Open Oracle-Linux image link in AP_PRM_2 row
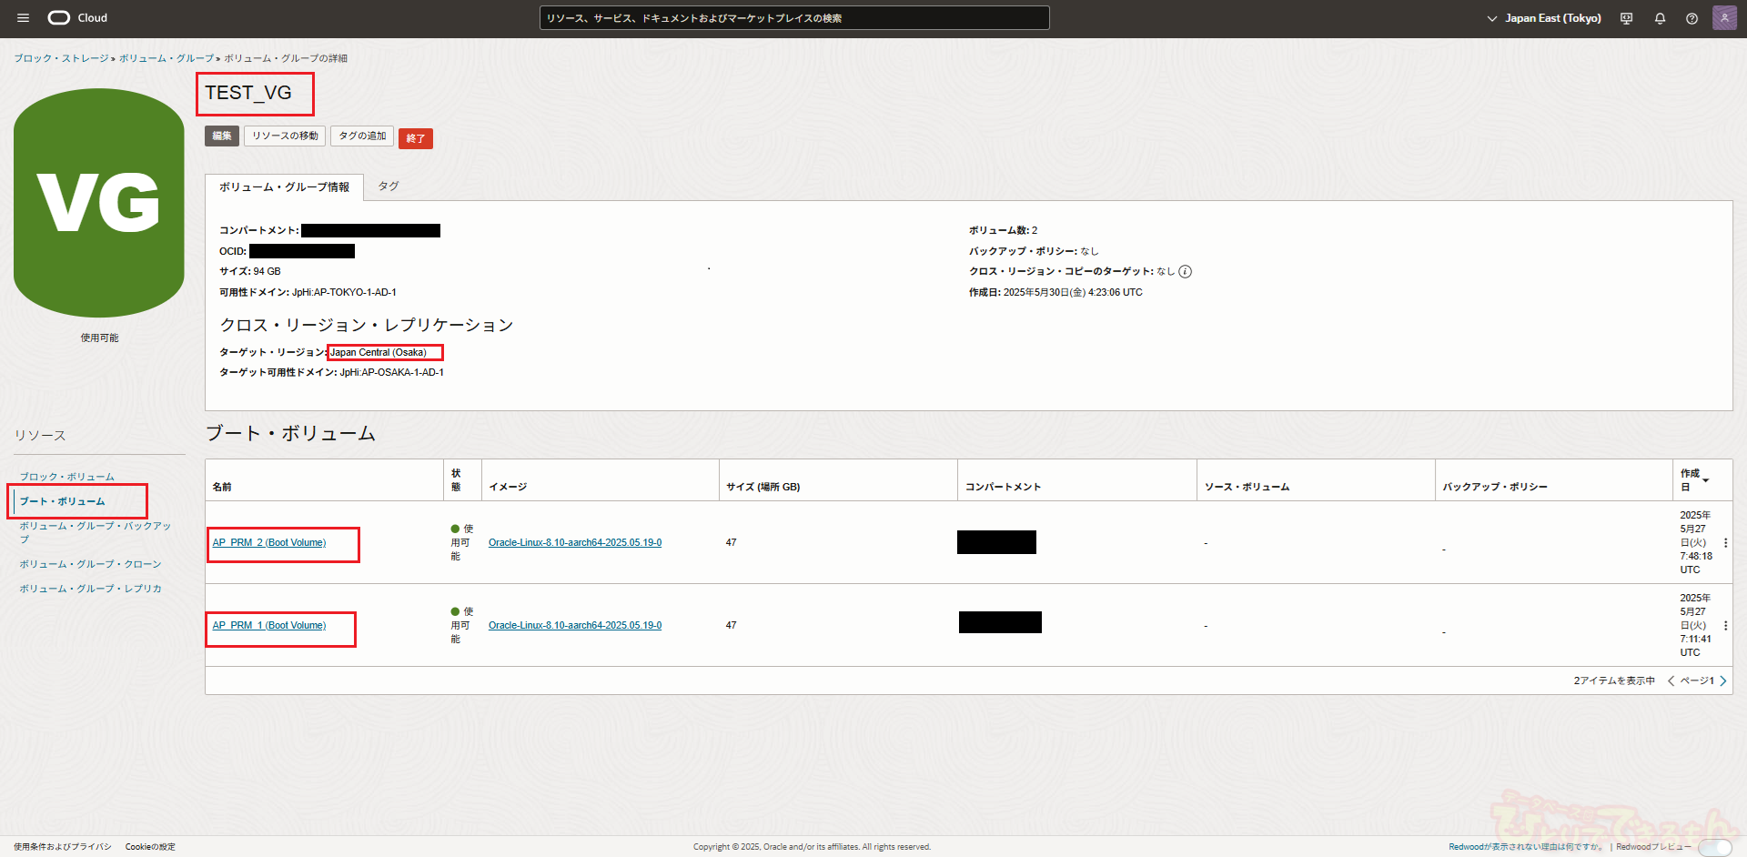Screen dimensions: 1747x857 pyautogui.click(x=575, y=543)
